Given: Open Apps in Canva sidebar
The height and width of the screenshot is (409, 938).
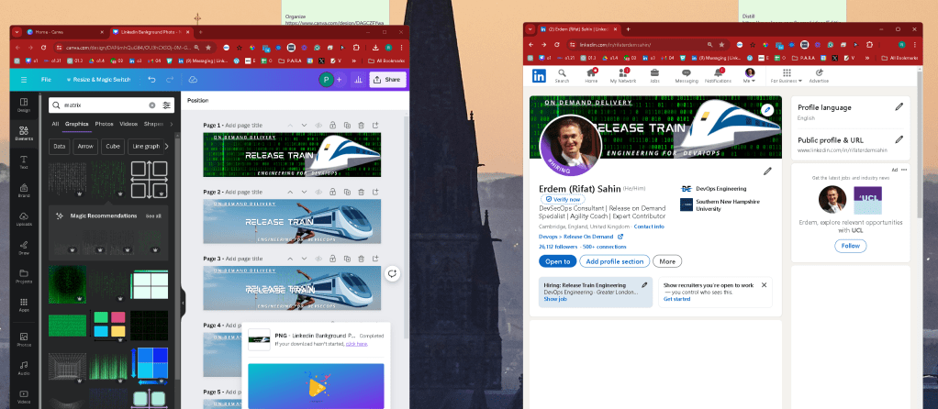Looking at the screenshot, I should [x=24, y=304].
